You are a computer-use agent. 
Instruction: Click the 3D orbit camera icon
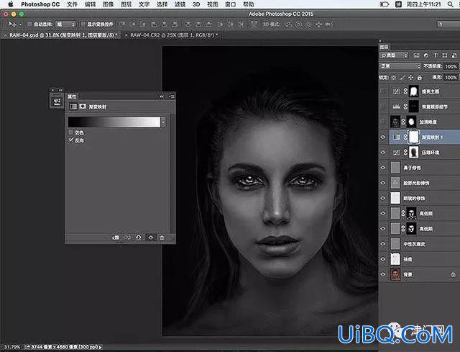pyautogui.click(x=288, y=24)
